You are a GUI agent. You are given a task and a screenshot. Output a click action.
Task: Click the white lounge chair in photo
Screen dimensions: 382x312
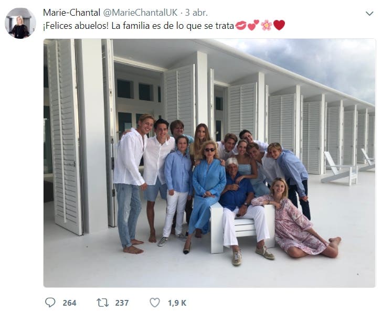point(339,168)
